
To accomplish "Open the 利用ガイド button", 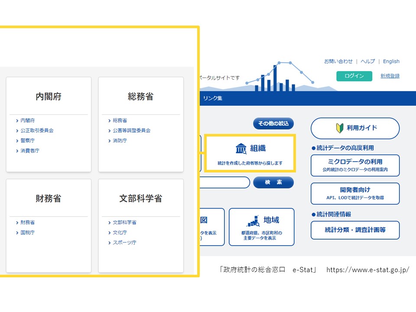I will pos(355,128).
